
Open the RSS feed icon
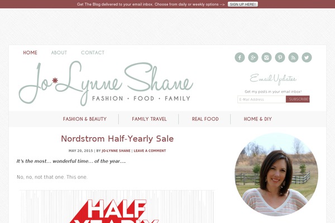[x=293, y=57]
